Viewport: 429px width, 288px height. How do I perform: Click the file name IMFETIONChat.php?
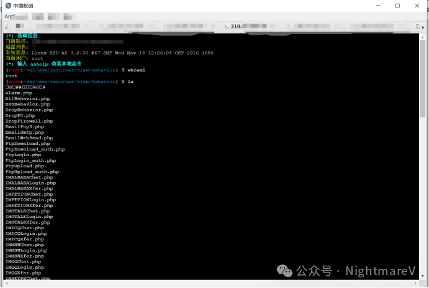coord(29,194)
